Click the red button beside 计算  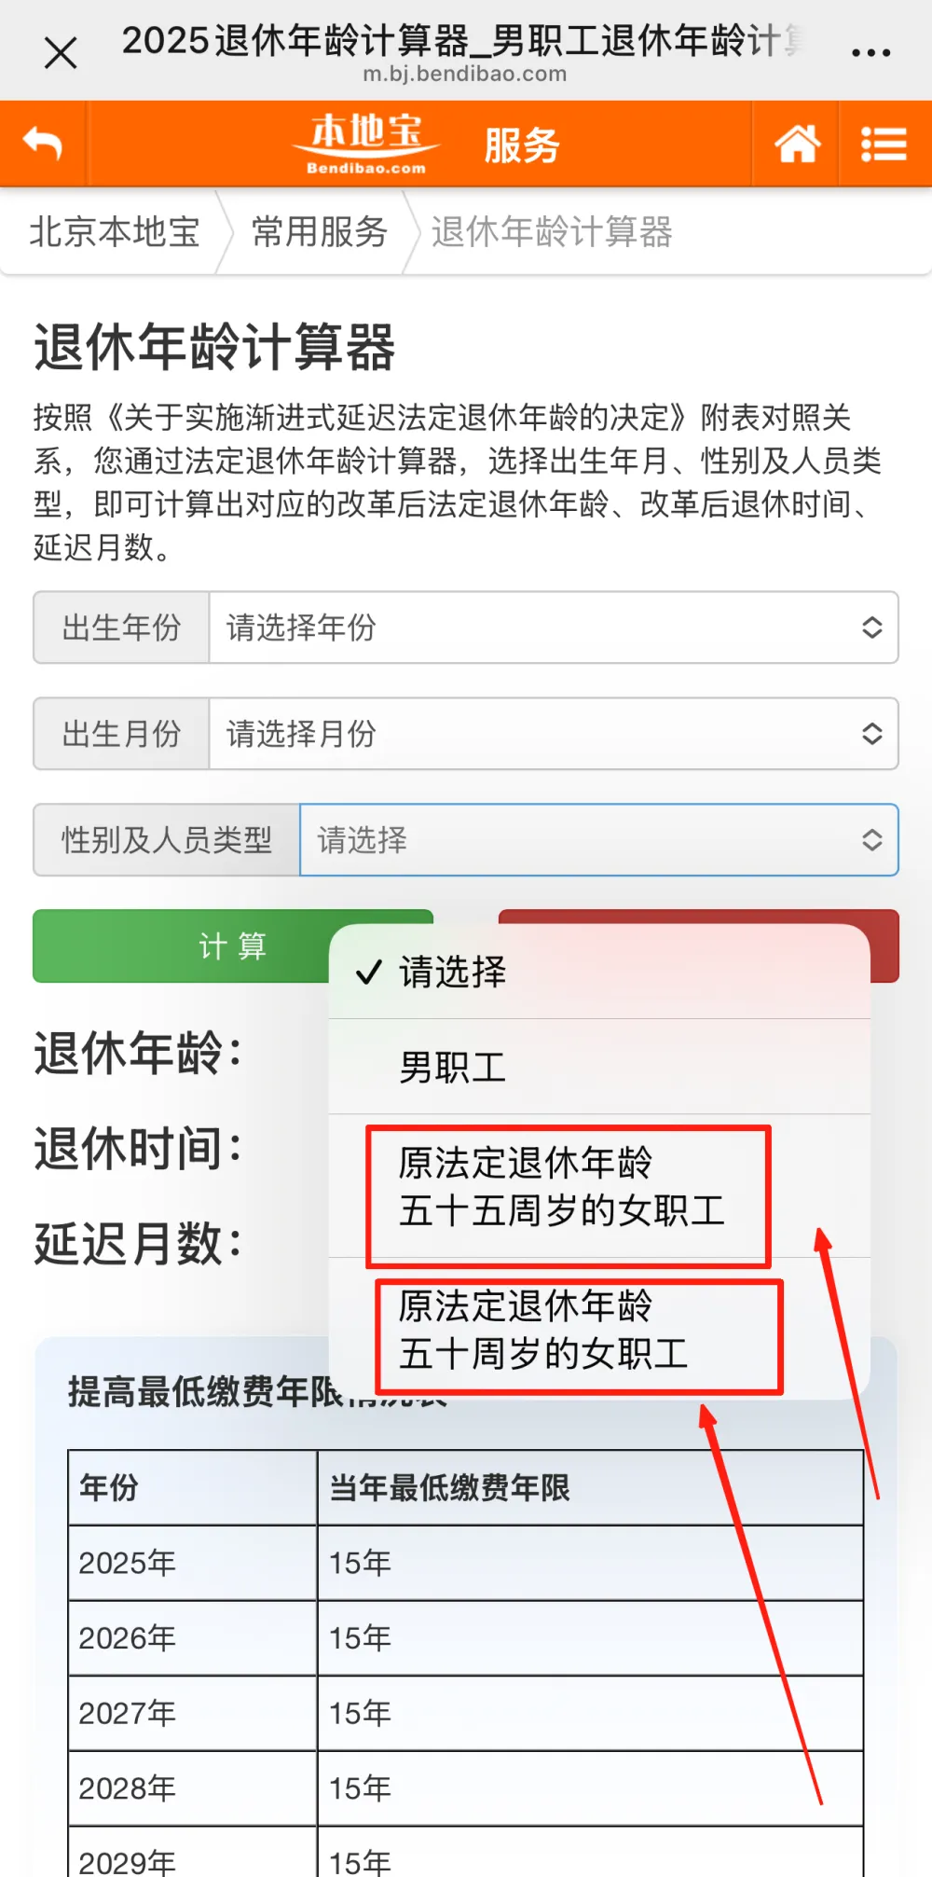point(699,945)
